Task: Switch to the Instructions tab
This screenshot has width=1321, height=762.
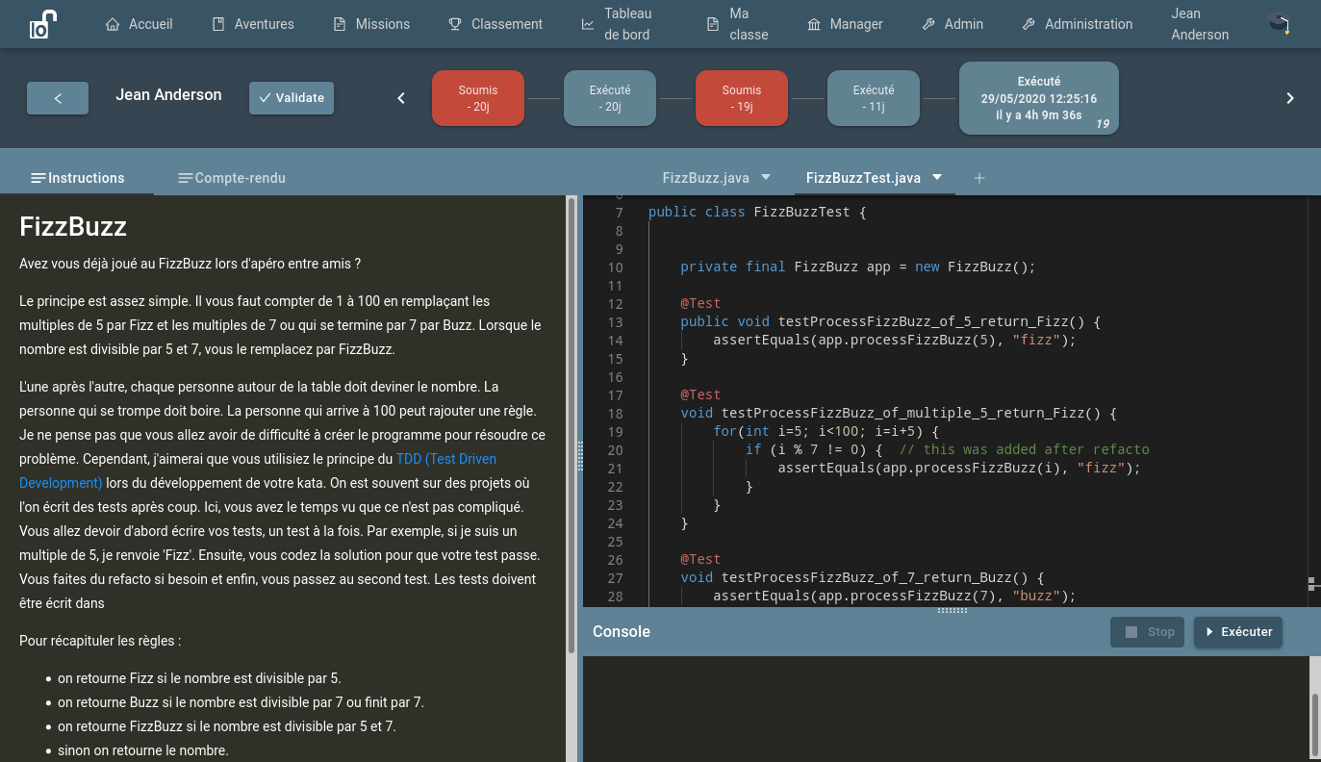Action: pos(77,178)
